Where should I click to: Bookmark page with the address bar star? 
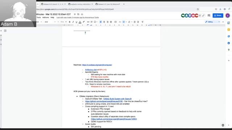tap(198, 9)
